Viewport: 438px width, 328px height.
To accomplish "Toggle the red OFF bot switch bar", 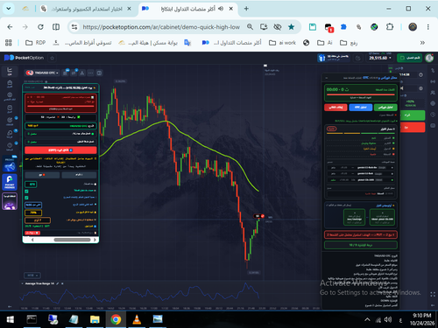I will pos(60,150).
